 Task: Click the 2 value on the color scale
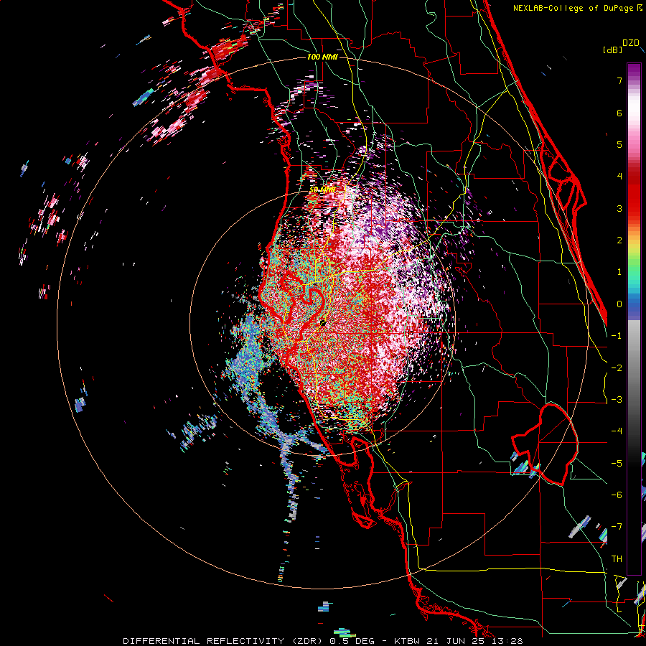[x=619, y=240]
